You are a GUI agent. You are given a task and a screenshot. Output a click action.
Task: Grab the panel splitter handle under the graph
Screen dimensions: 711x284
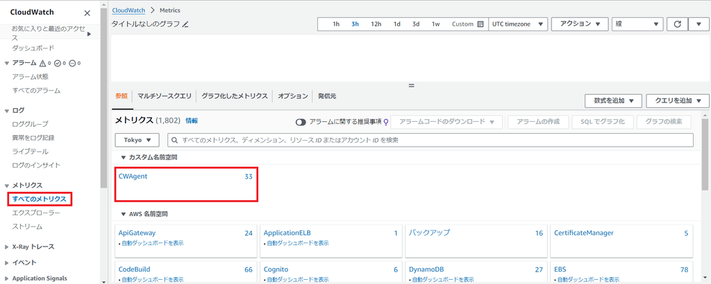click(411, 85)
